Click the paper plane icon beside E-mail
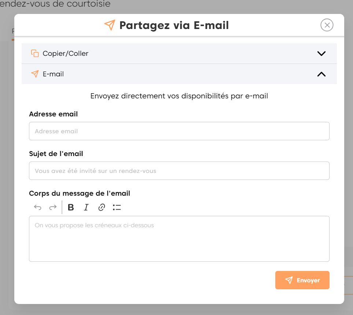The height and width of the screenshot is (315, 353). point(35,74)
